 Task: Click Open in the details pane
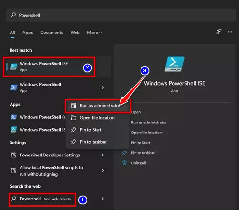pos(136,112)
